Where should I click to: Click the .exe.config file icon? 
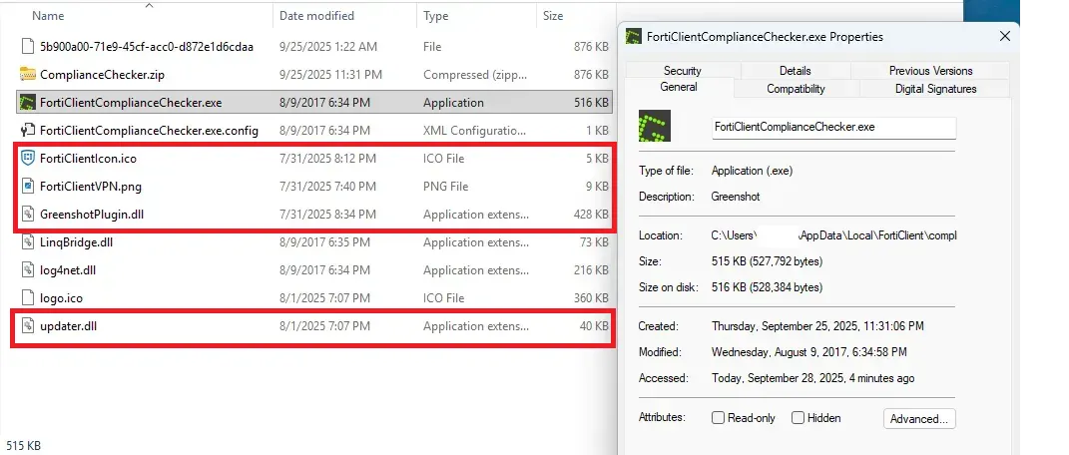(28, 131)
